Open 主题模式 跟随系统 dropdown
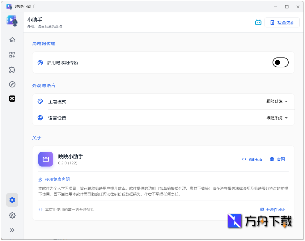This screenshot has width=305, height=241. click(x=277, y=101)
